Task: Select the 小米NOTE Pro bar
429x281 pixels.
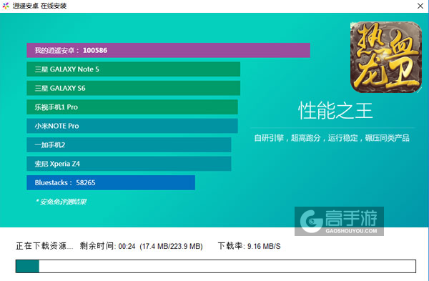Action: click(x=132, y=126)
